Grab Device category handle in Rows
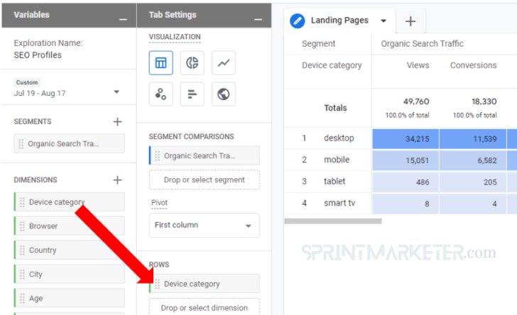 point(157,284)
